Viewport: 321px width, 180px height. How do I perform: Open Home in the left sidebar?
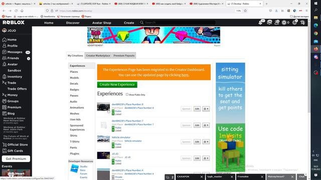12,39
